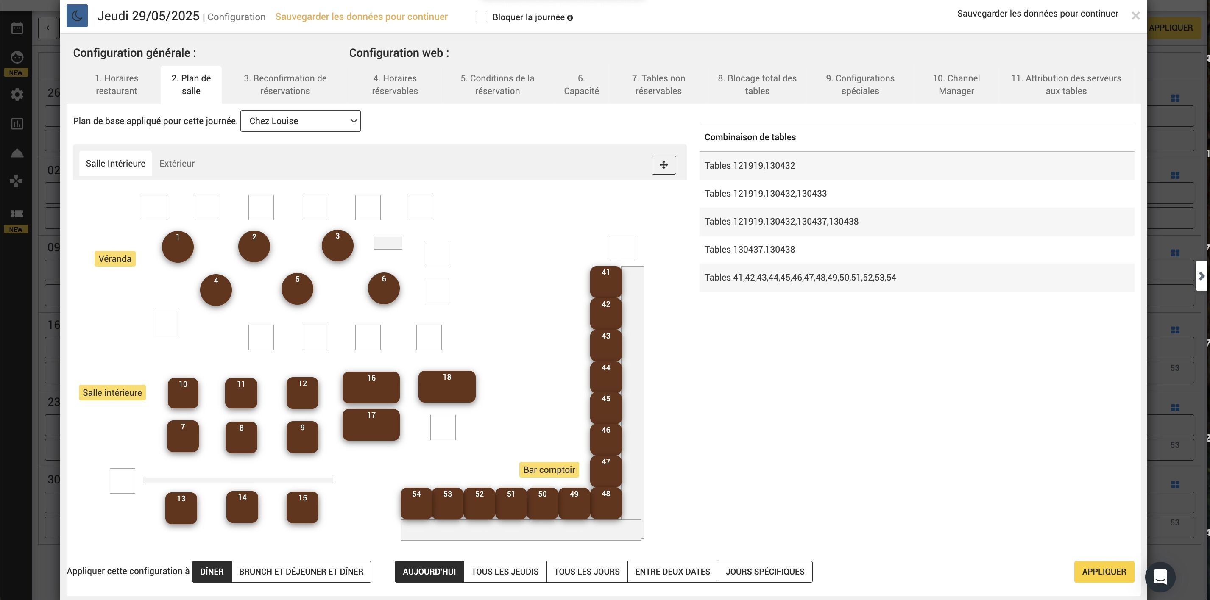Open the 6. Capacité tab

pyautogui.click(x=581, y=84)
